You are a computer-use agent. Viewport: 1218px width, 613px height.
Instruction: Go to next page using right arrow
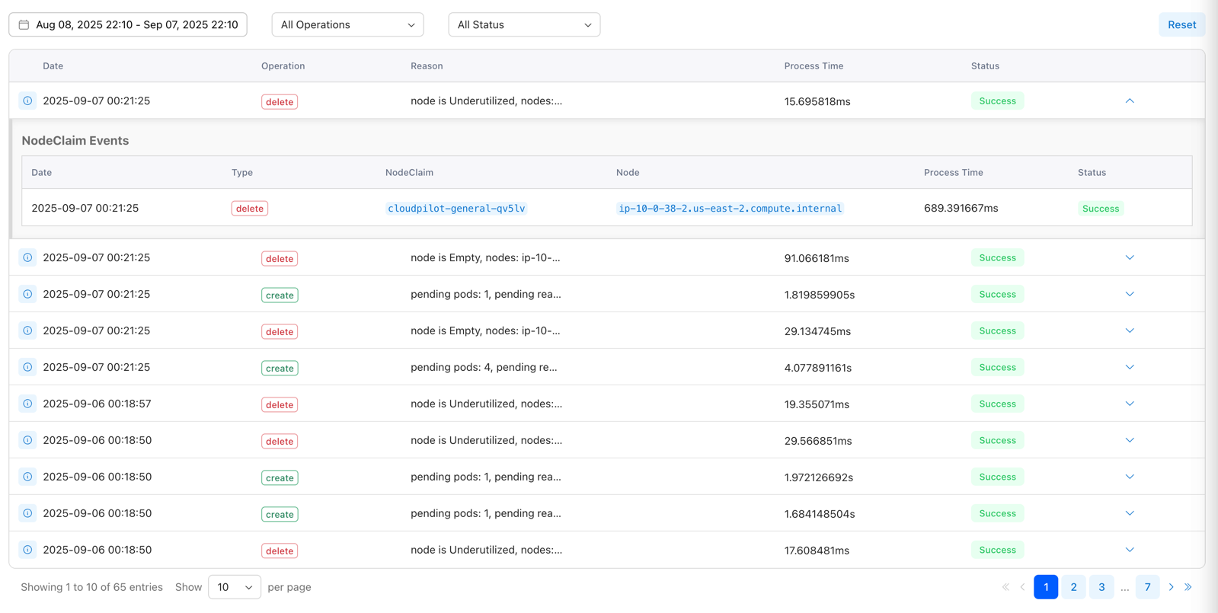tap(1172, 587)
